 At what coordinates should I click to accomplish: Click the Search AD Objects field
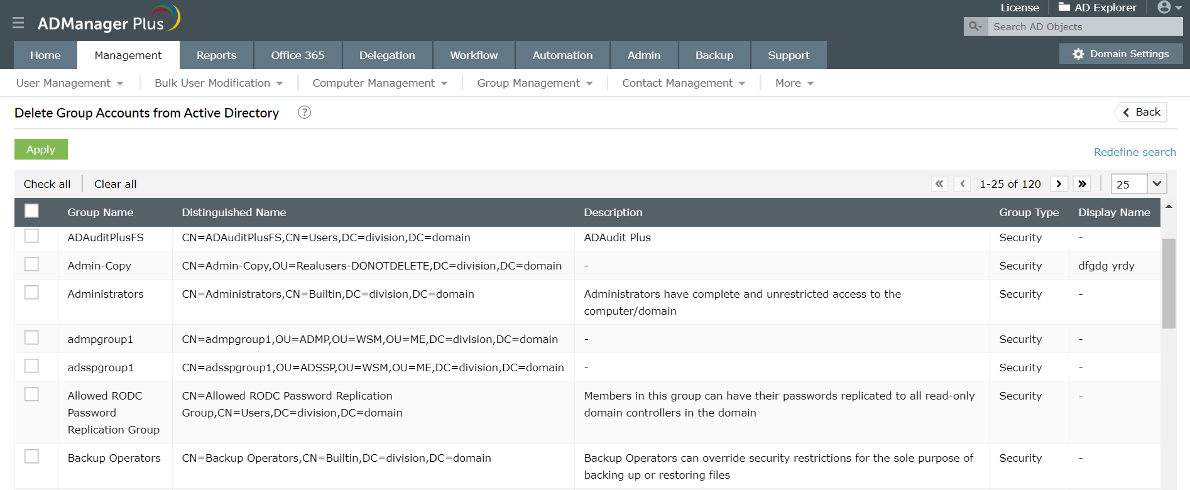coord(1085,26)
